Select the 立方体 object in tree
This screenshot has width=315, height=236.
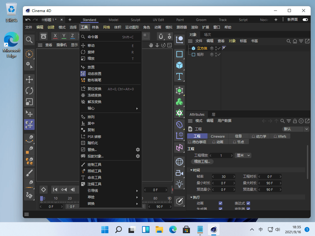(202, 48)
